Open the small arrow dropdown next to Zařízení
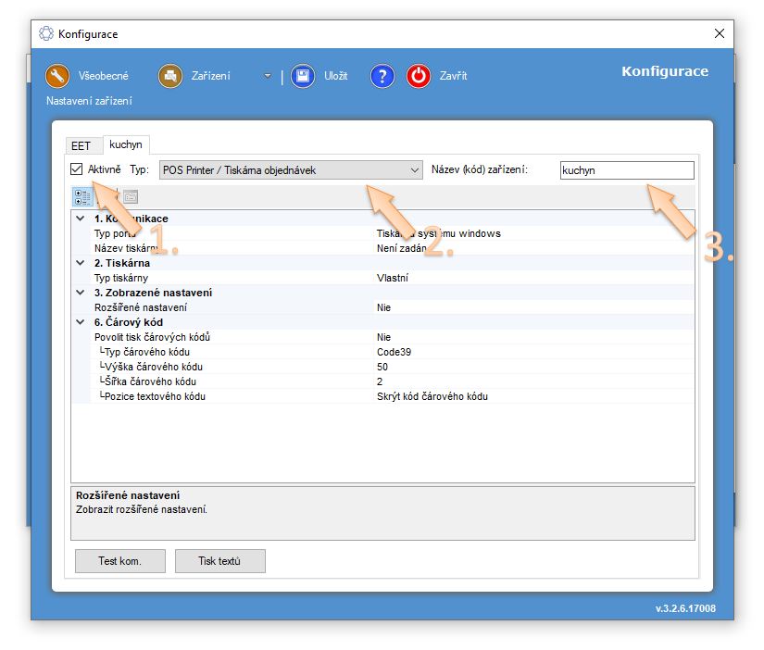 tap(267, 76)
